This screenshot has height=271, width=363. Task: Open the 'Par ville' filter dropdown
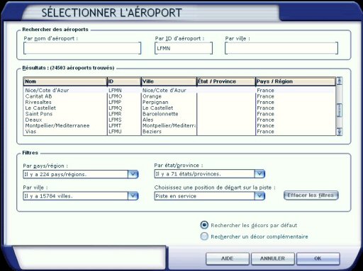click(x=133, y=196)
